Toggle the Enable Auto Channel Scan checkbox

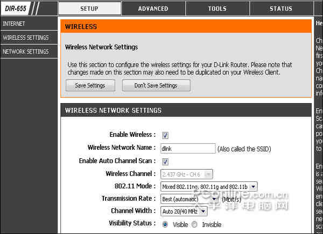point(165,162)
